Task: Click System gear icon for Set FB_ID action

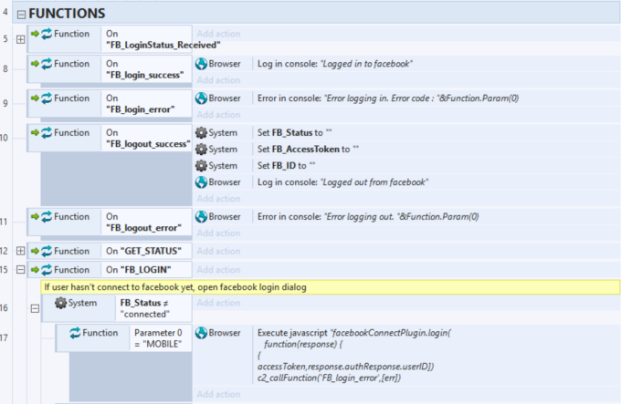Action: pyautogui.click(x=201, y=166)
